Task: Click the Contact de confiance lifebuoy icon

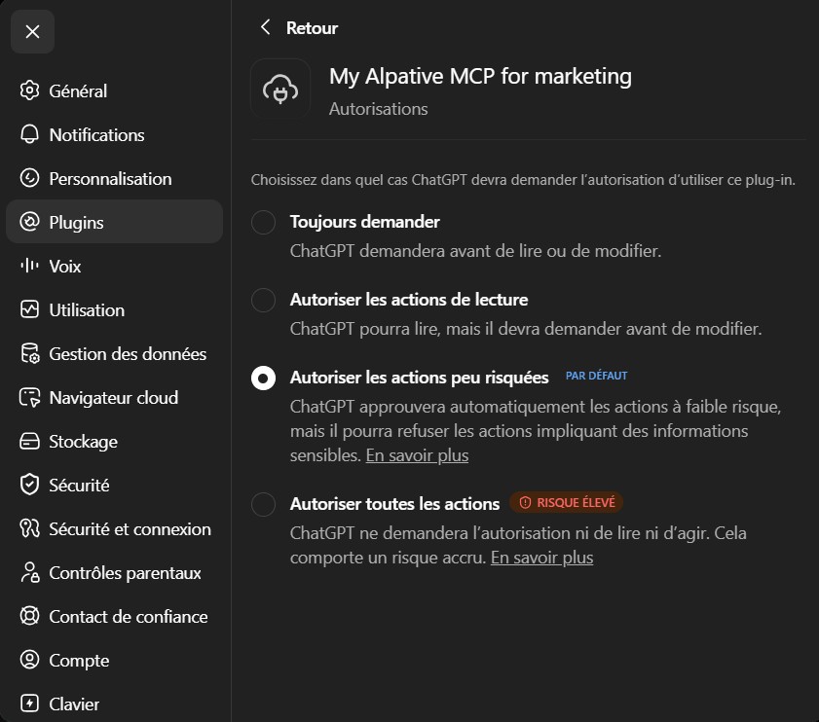Action: coord(30,616)
